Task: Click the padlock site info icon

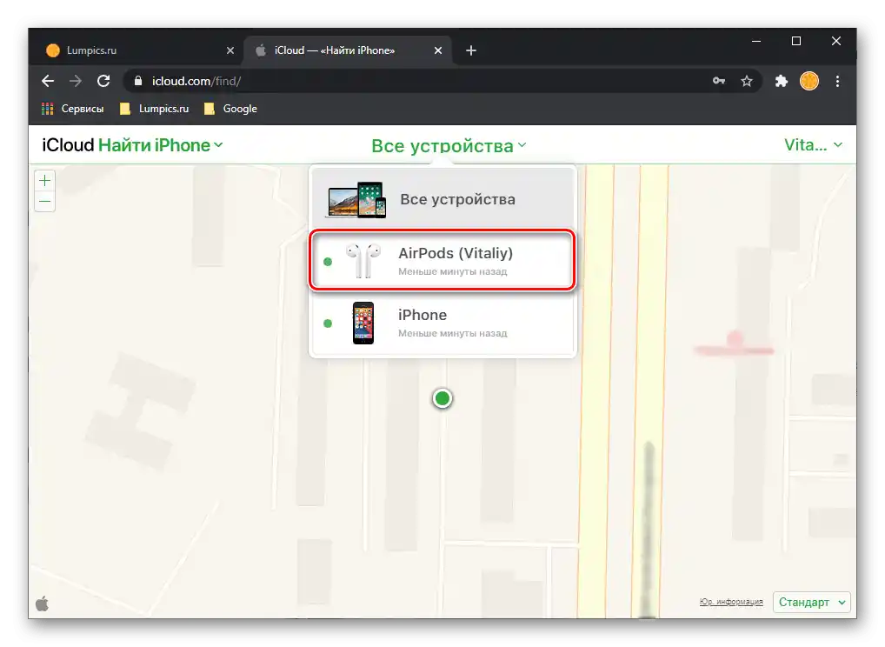Action: click(x=137, y=81)
